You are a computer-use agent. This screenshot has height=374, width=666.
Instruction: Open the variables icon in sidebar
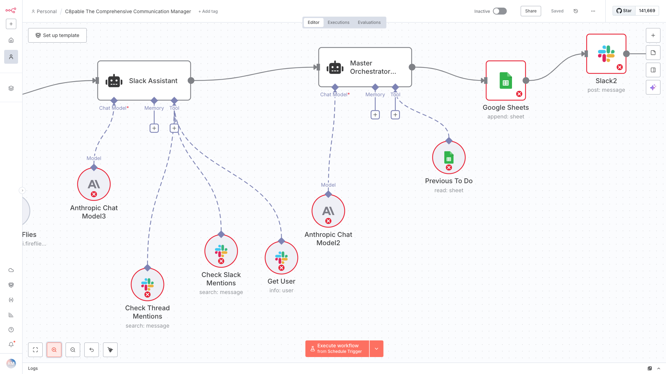[x=11, y=300]
